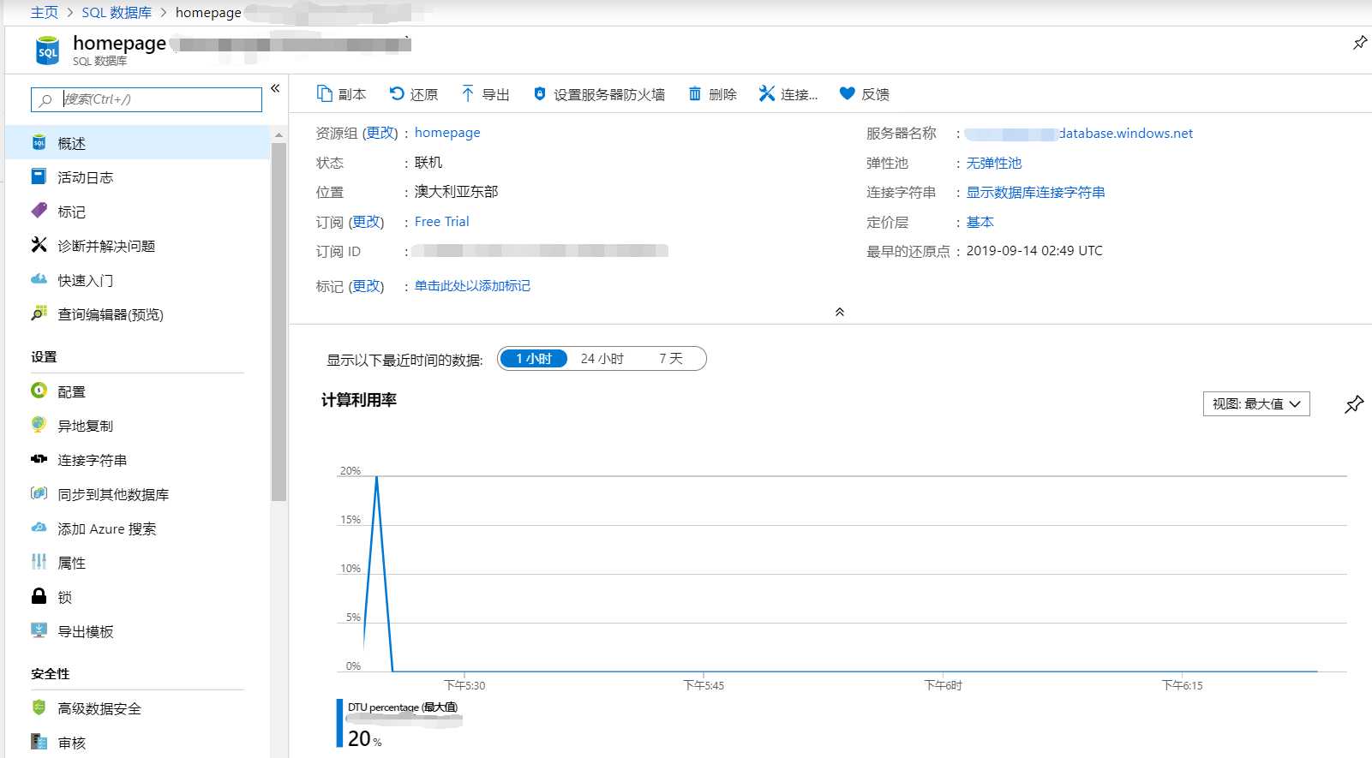This screenshot has width=1372, height=758.
Task: Open homepage resource group link
Action: tap(447, 133)
